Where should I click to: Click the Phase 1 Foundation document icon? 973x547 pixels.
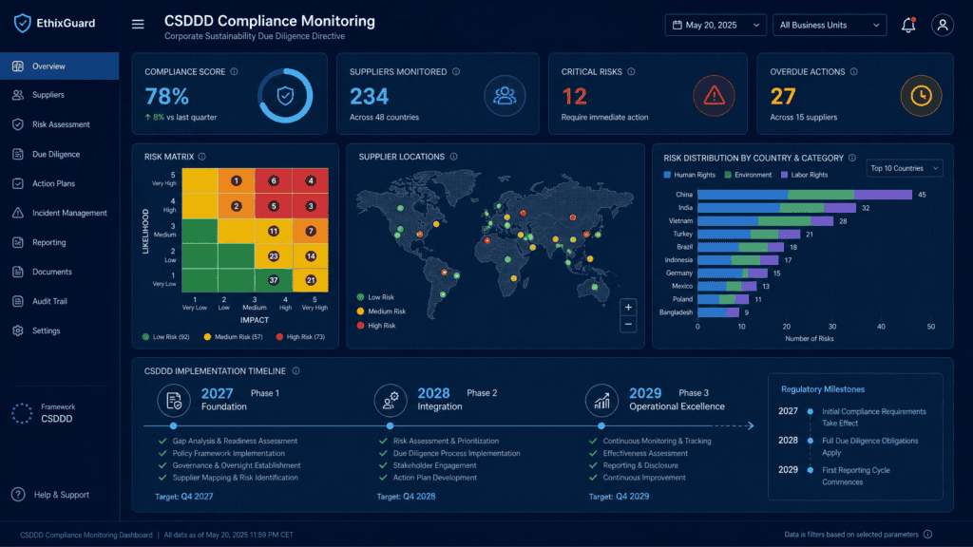174,401
